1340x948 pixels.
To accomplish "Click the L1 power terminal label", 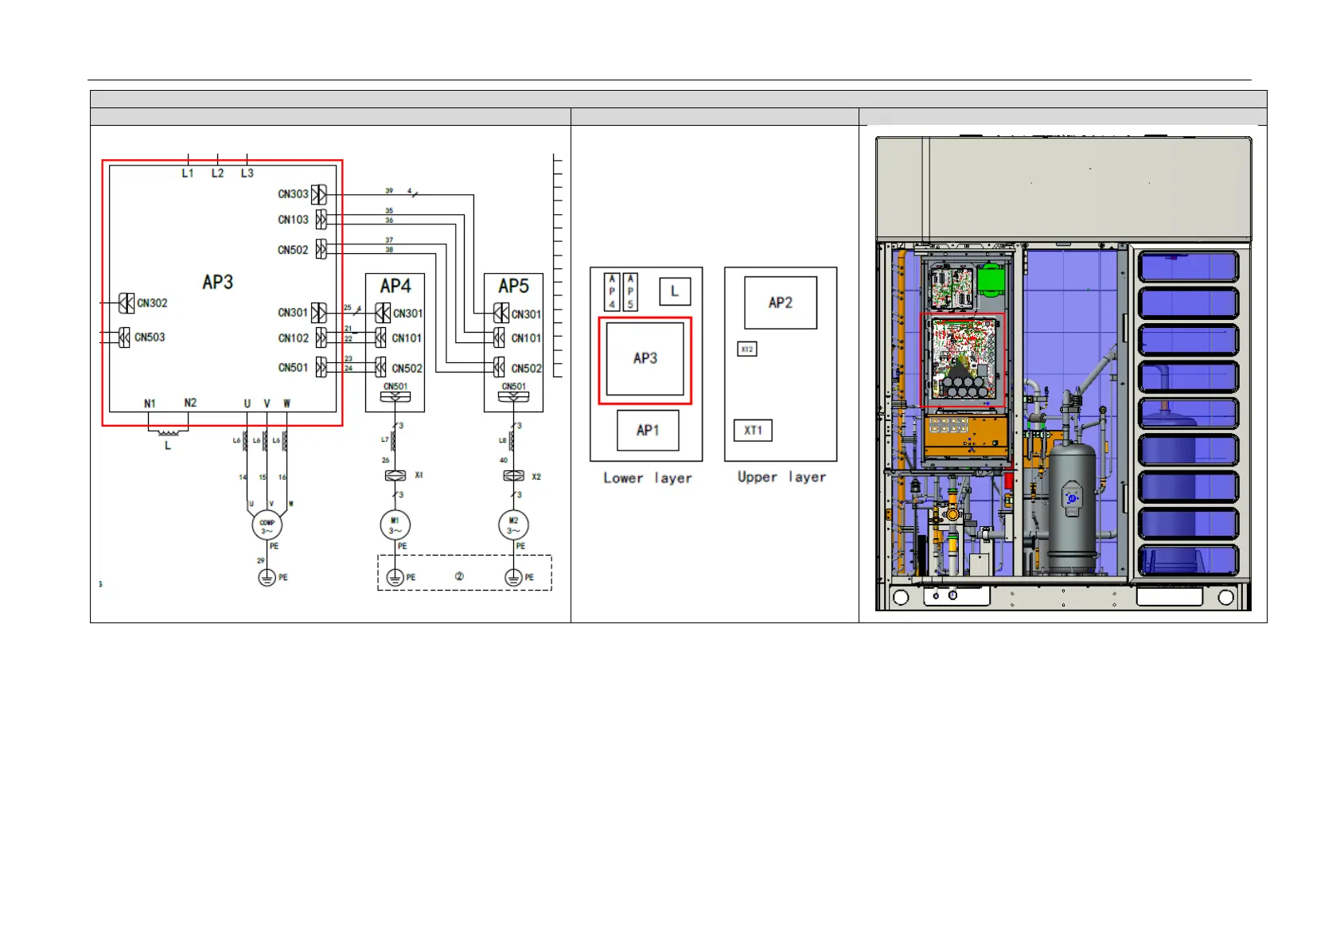I will coord(188,173).
